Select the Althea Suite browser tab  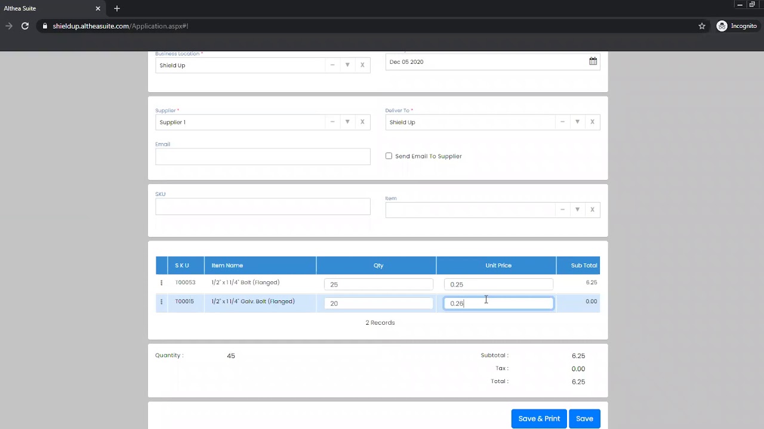coord(53,8)
